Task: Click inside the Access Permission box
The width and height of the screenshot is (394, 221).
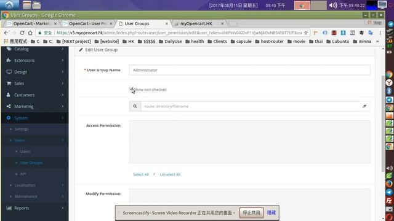Action: click(x=250, y=142)
